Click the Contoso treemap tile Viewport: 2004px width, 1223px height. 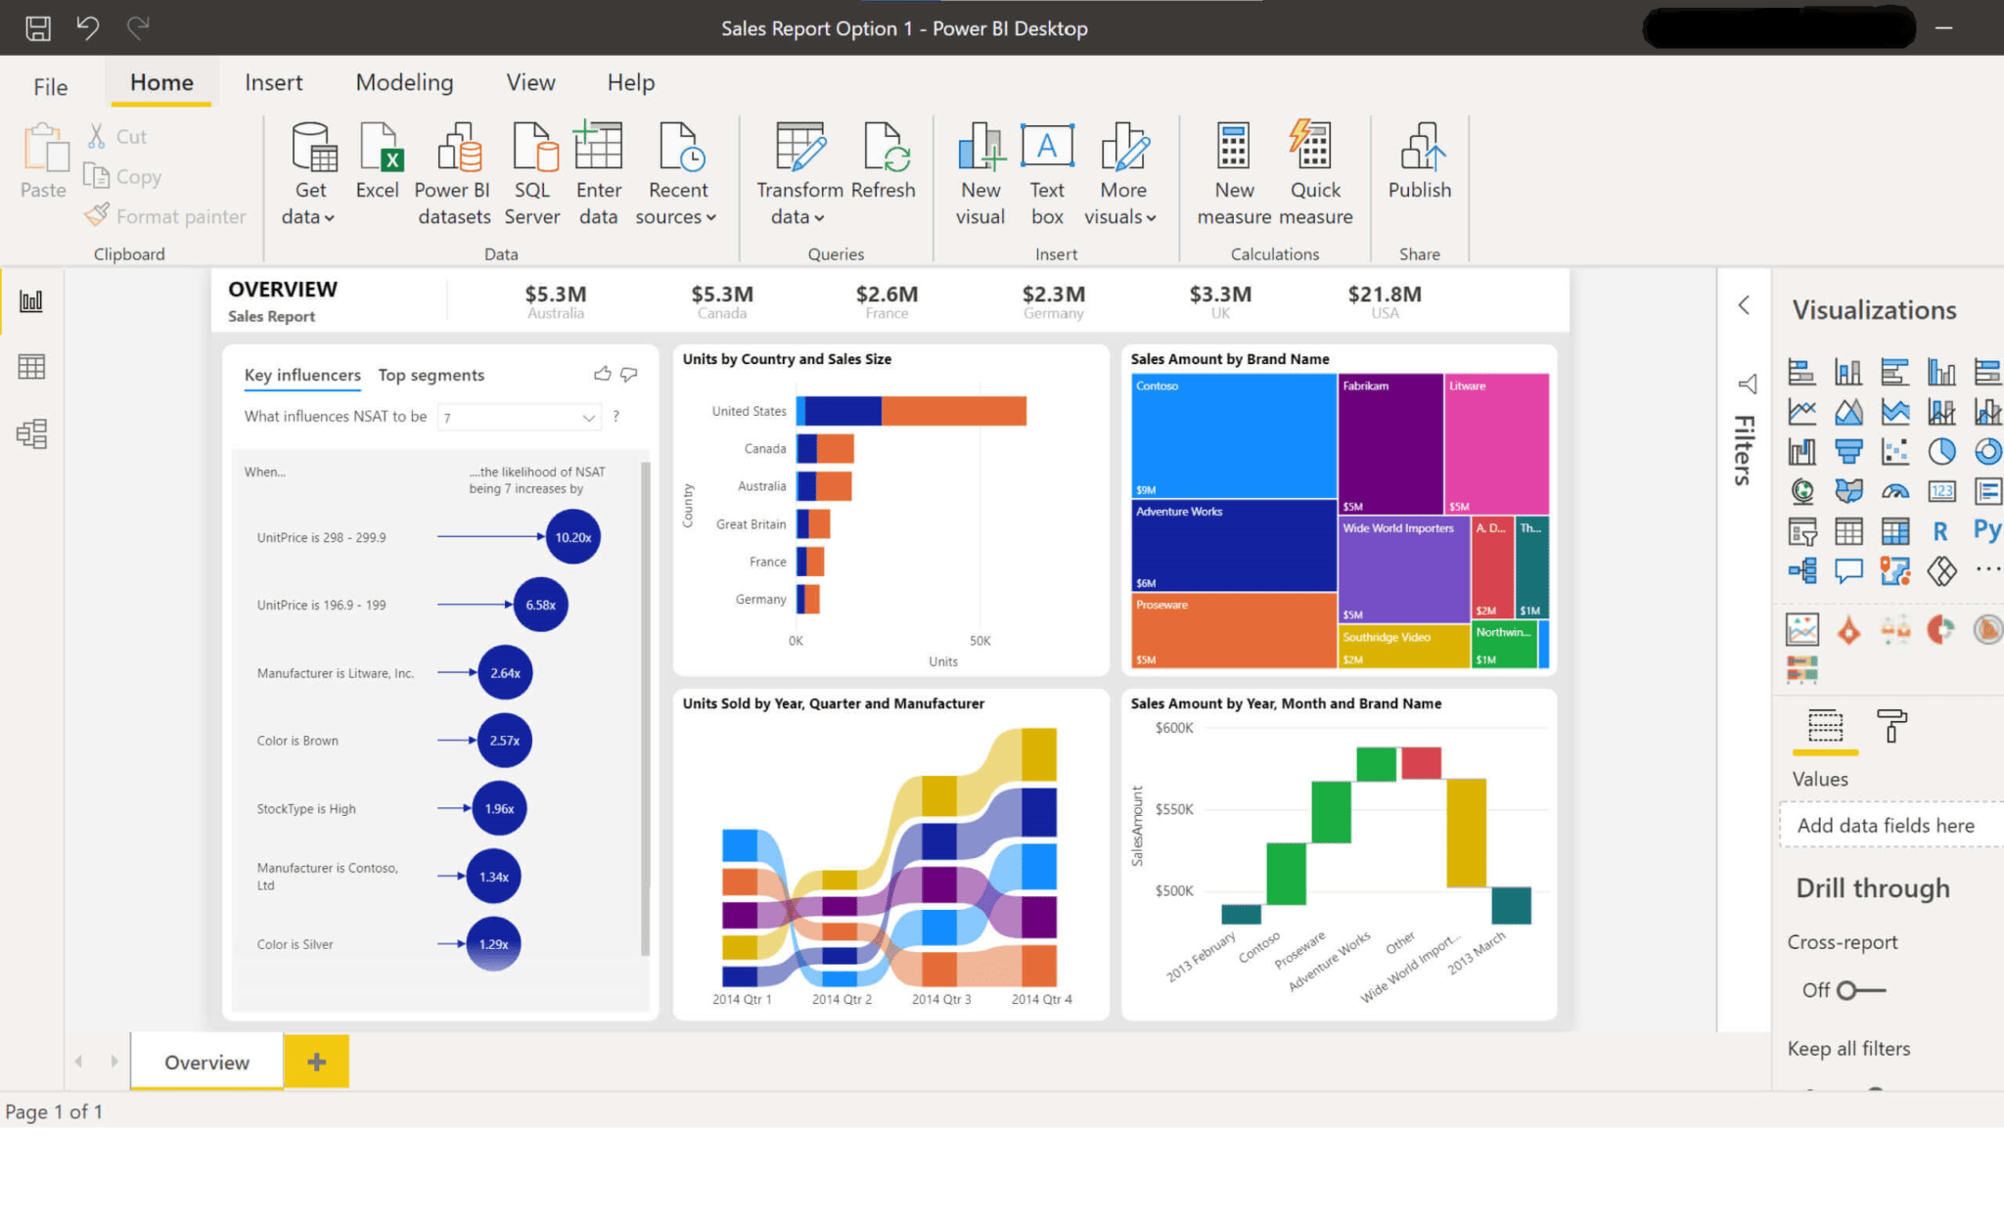click(x=1233, y=435)
